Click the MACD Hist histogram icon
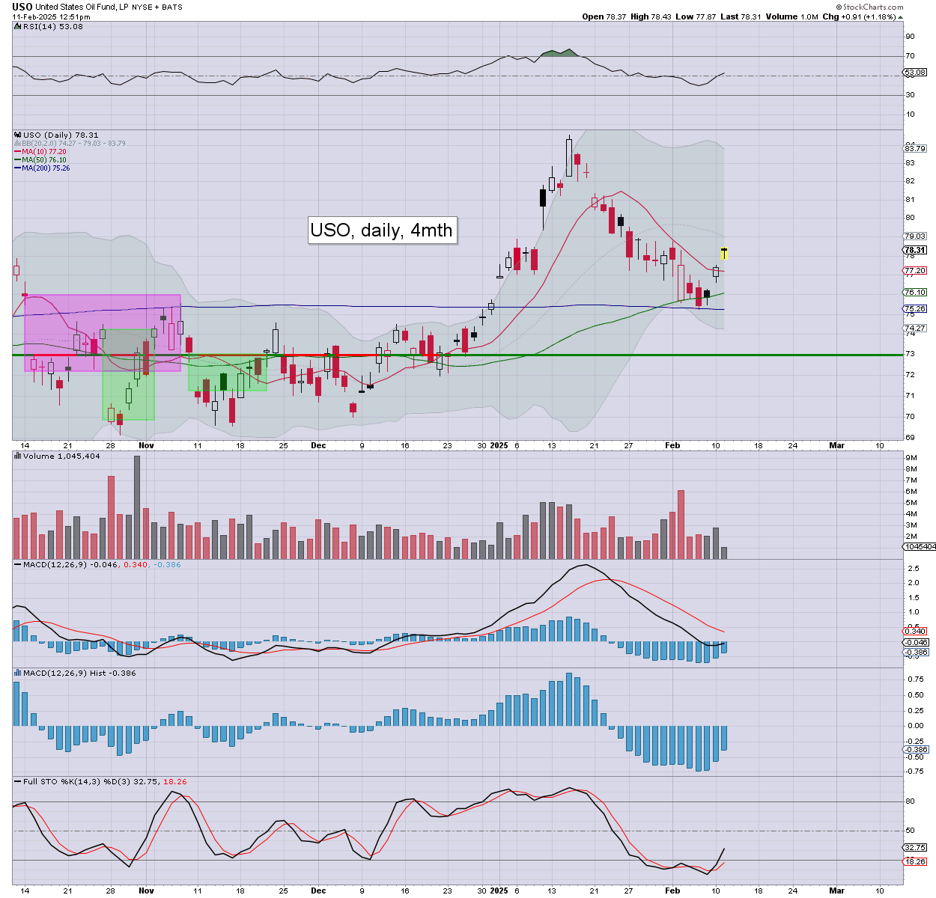The width and height of the screenshot is (936, 898). pyautogui.click(x=17, y=673)
